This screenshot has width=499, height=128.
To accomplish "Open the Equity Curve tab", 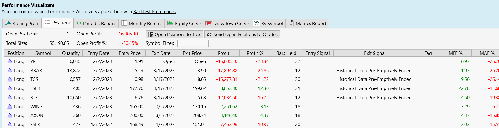I will 188,24.
